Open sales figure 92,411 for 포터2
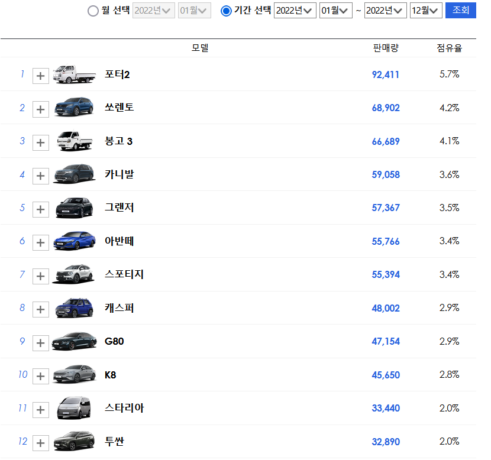This screenshot has height=460, width=491. click(386, 75)
